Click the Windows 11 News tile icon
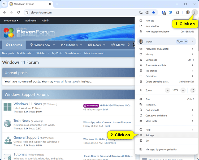The height and width of the screenshot is (160, 199). pos(7,107)
